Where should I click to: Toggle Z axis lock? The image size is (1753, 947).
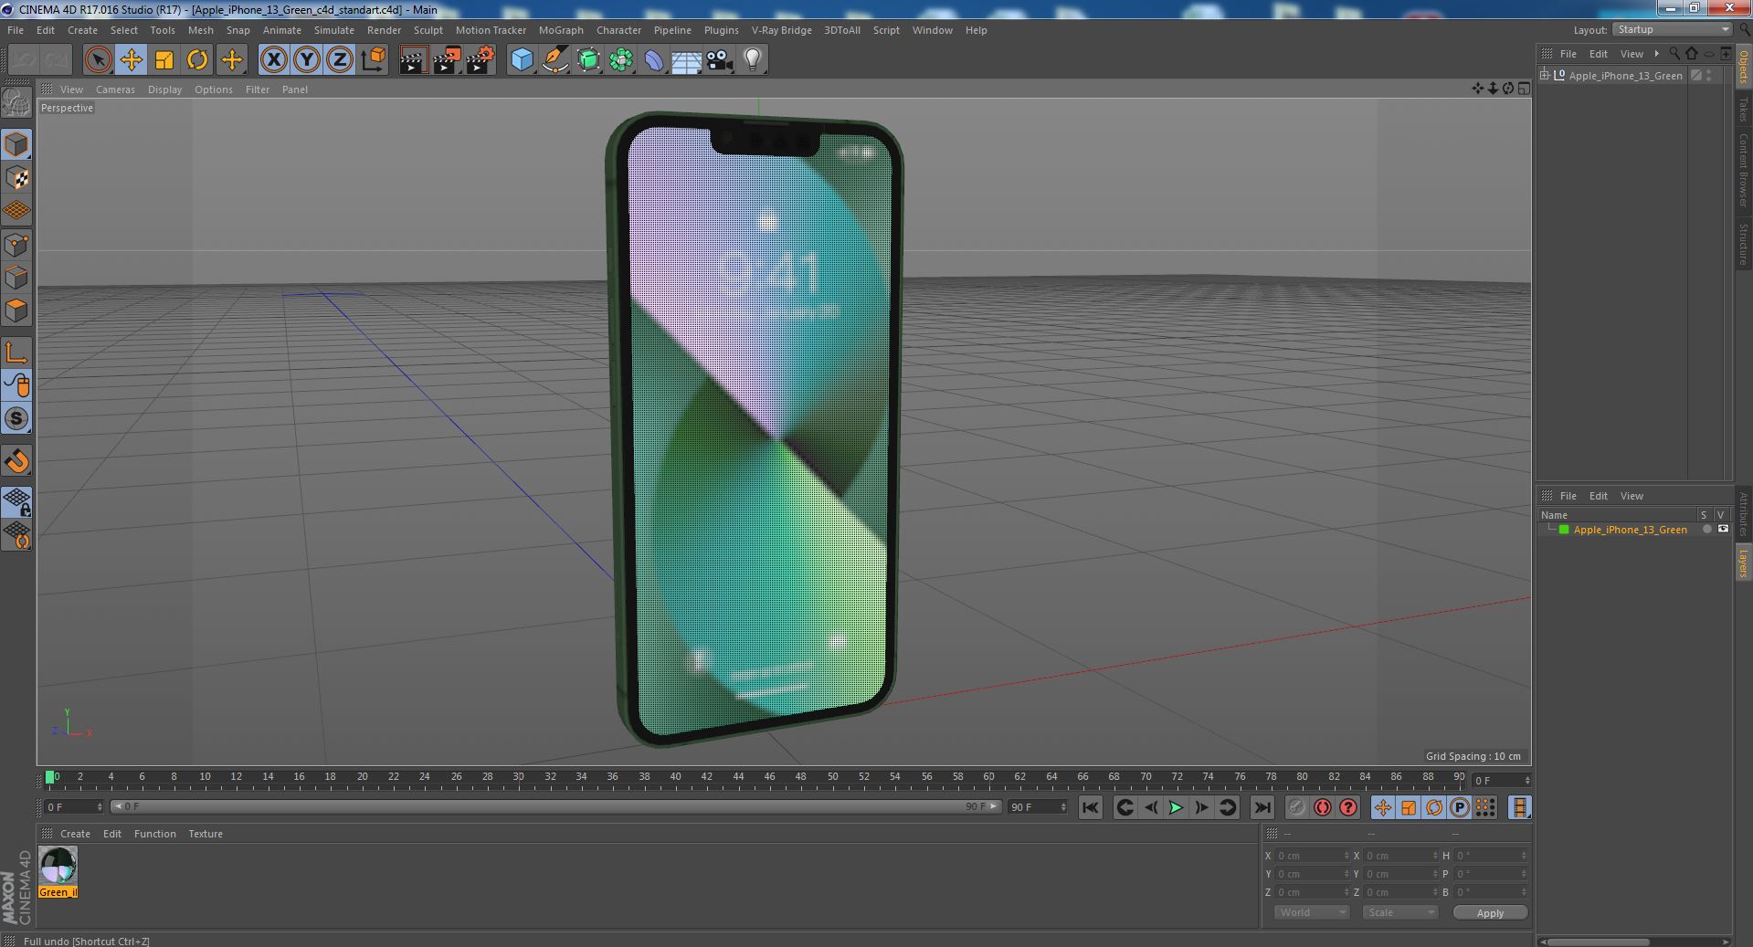pos(340,60)
